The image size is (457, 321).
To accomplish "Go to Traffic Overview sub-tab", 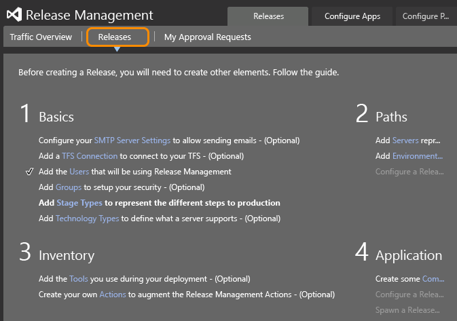I will [x=41, y=37].
